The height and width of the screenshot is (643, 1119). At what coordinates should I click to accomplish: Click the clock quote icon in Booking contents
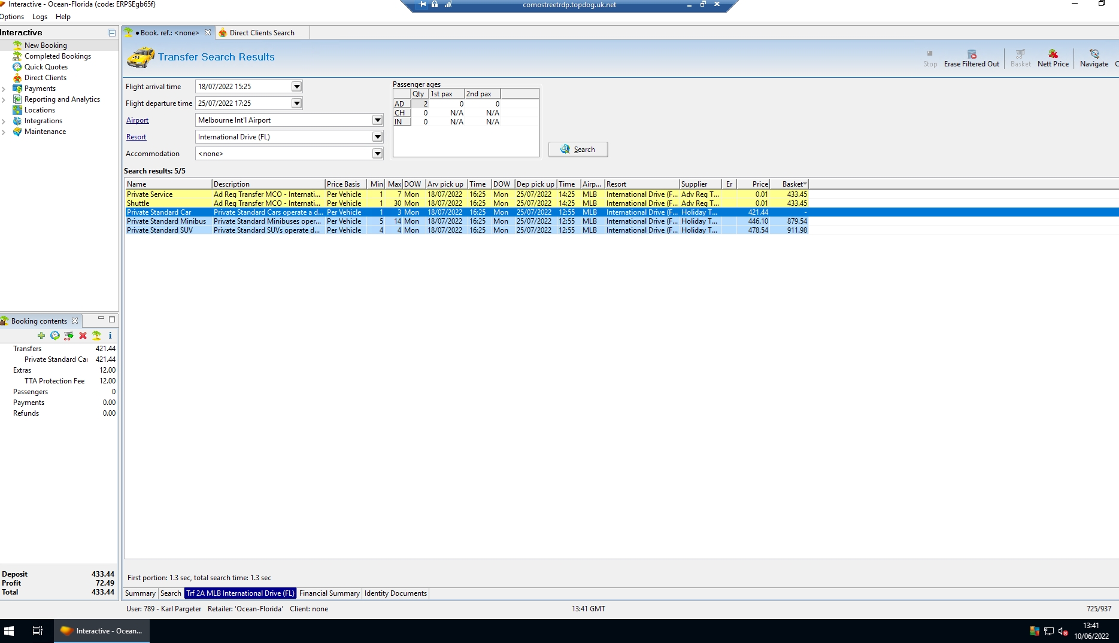(55, 336)
